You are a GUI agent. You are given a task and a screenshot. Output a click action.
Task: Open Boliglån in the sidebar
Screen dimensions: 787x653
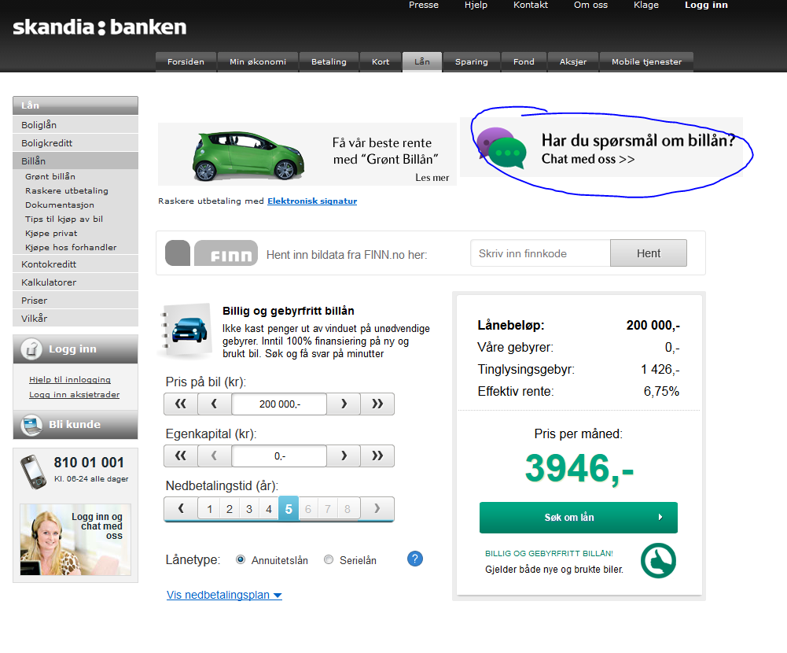75,125
